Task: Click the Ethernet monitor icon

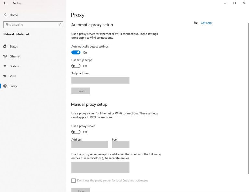Action: [x=5, y=56]
